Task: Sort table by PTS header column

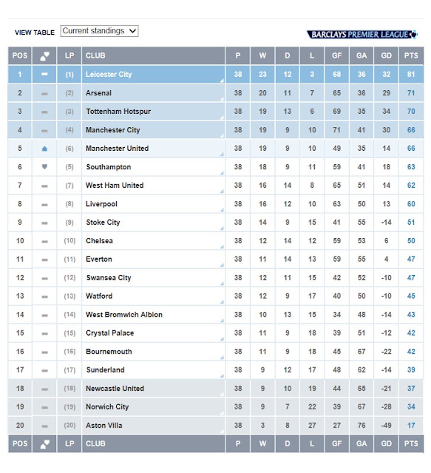Action: (411, 56)
